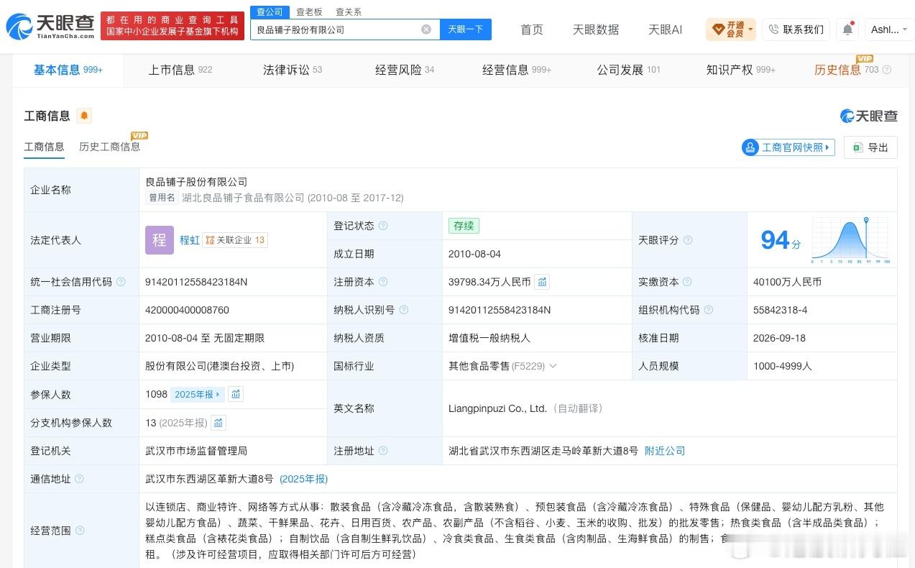Viewport: 915px width, 568px height.
Task: Select the 历史工商信息 VIP sub-tab
Action: coord(110,147)
